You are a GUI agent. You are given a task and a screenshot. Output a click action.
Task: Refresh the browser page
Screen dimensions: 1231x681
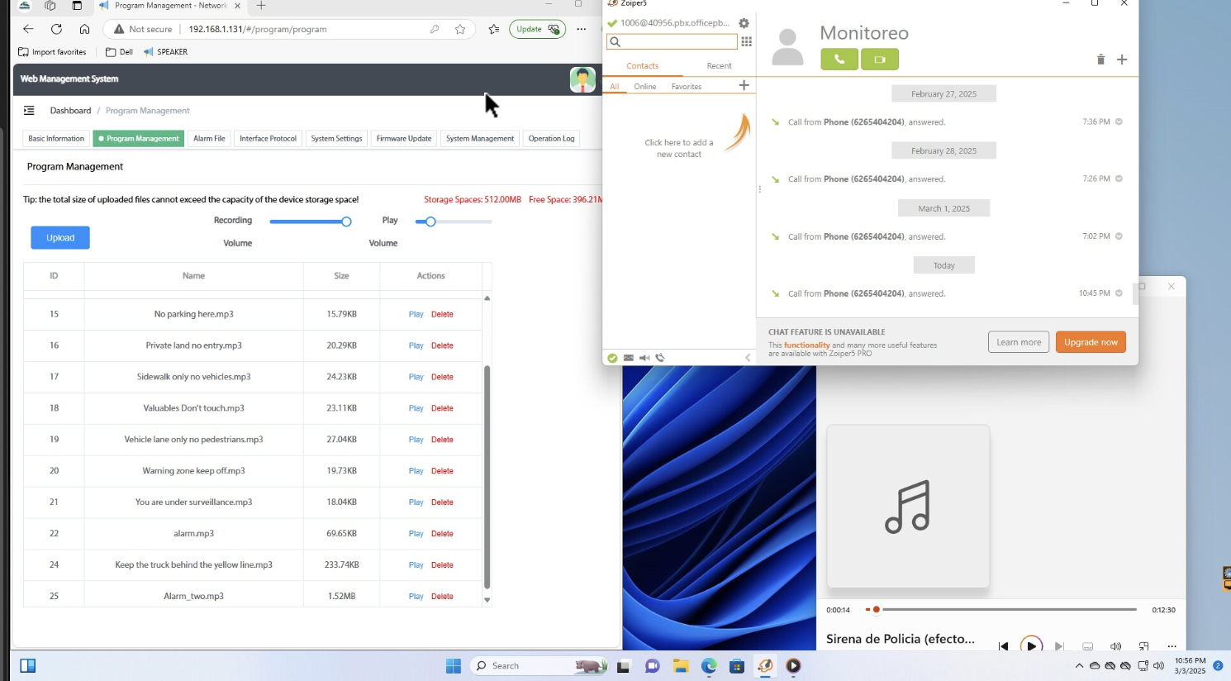56,29
